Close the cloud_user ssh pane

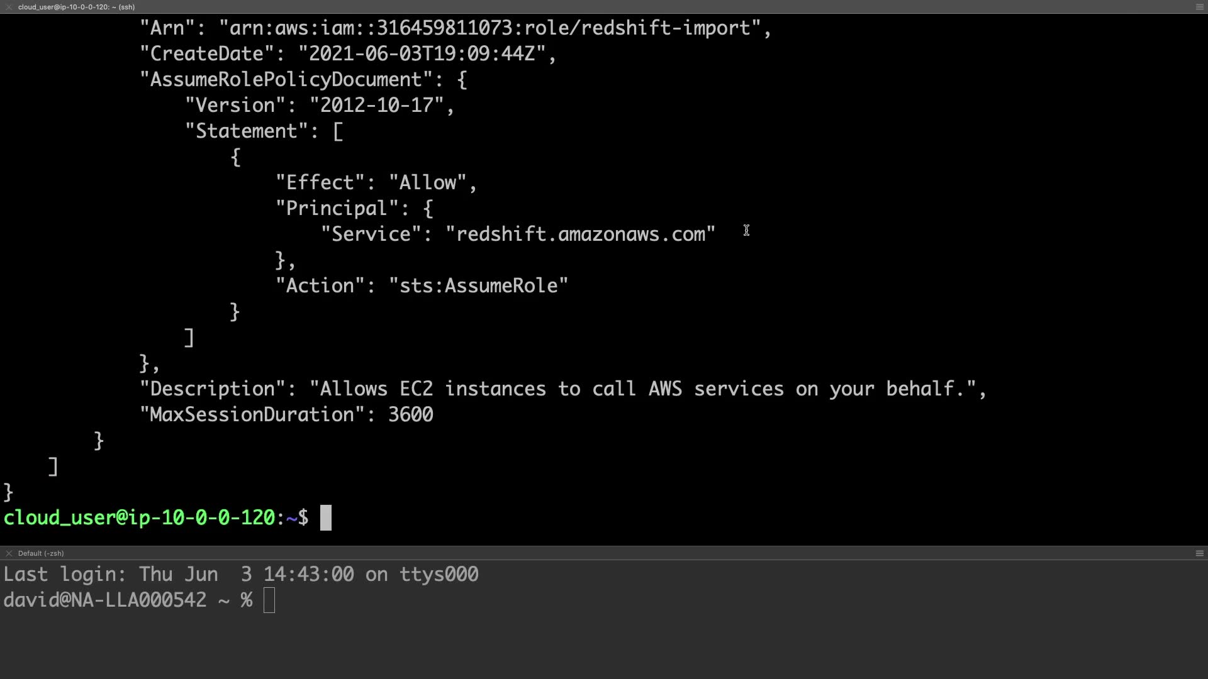click(x=9, y=7)
